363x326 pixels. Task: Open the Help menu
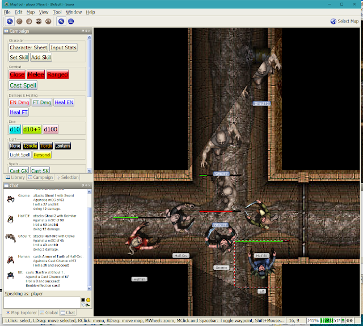pos(90,12)
